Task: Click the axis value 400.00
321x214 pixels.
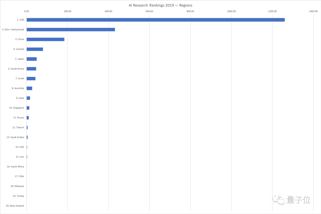Action: click(x=108, y=11)
